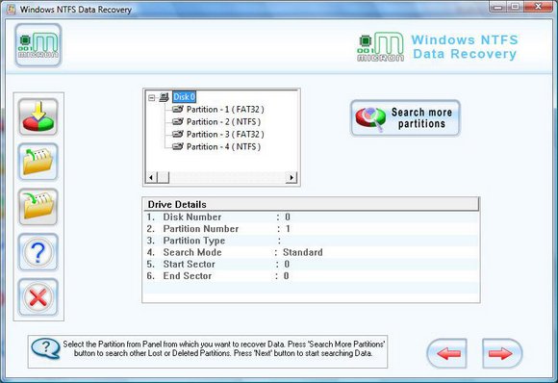Screen dimensions: 558x383
Task: Select Partition - 3 ( FAT32 )
Action: 225,134
